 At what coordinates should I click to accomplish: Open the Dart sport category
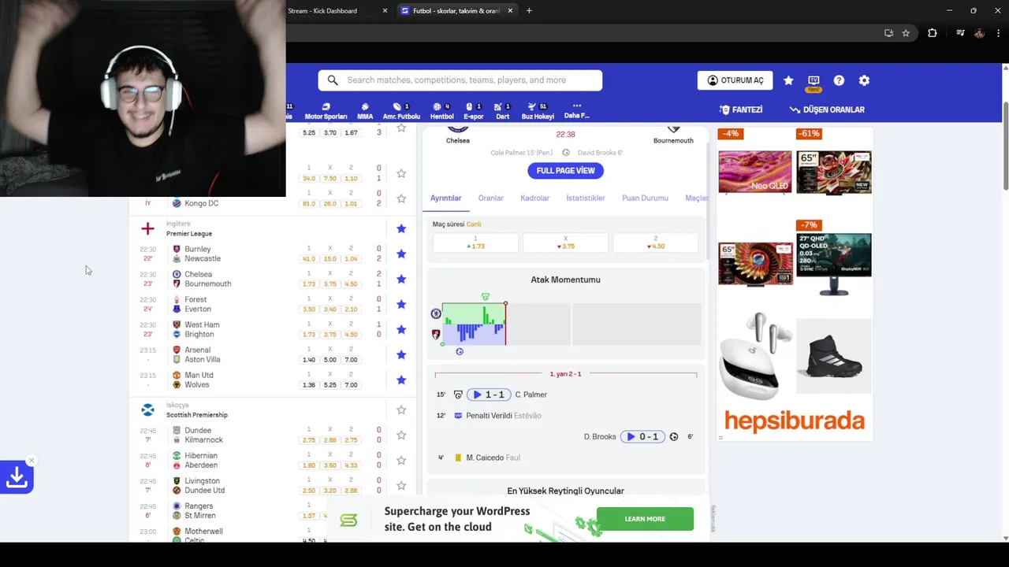click(502, 111)
